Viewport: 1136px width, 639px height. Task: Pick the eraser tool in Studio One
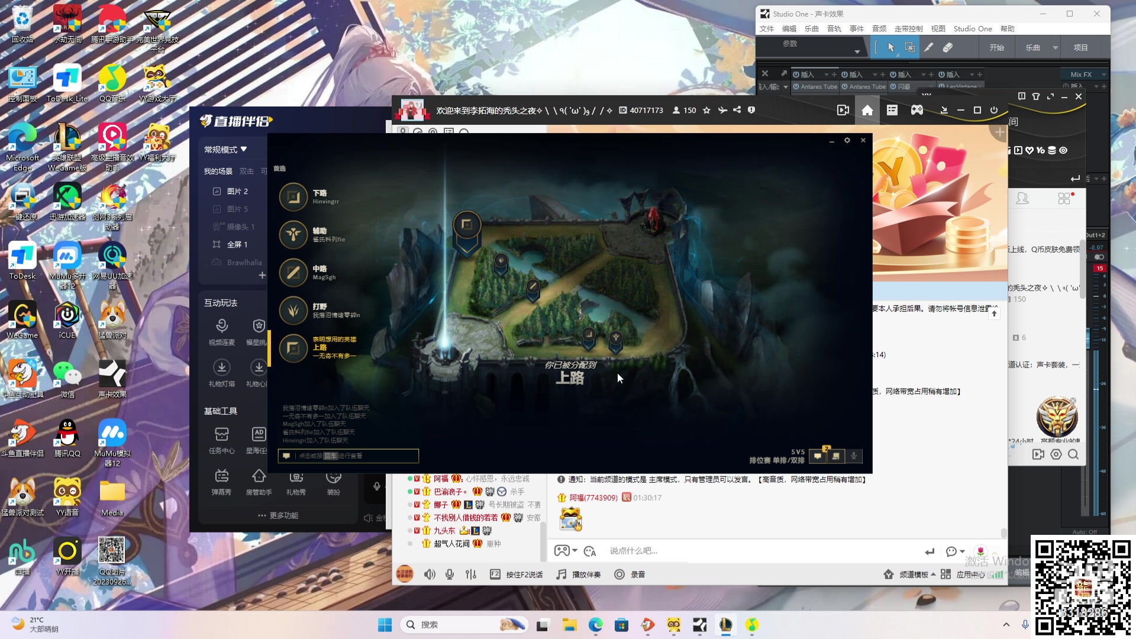click(948, 47)
